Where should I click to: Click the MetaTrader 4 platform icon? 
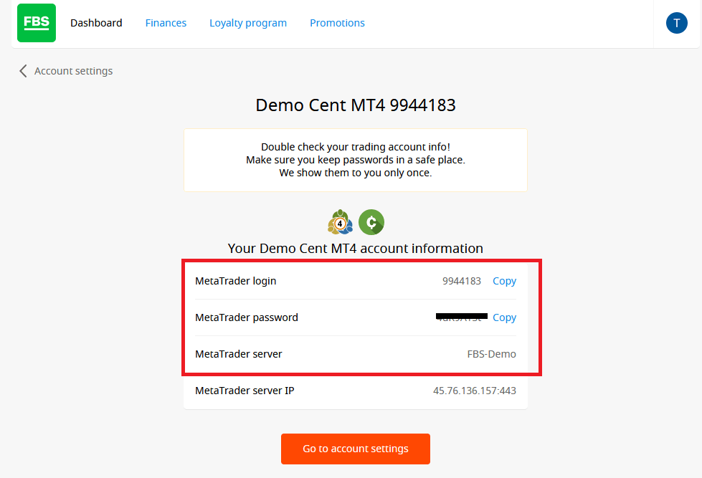[340, 223]
